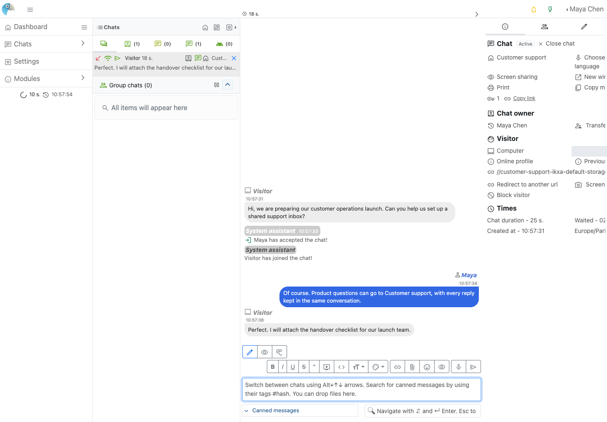This screenshot has height=422, width=607.
Task: Switch to the eye preview mode above the editor
Action: pyautogui.click(x=265, y=352)
